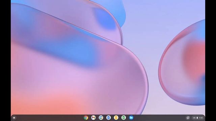Click the battery status icon
This screenshot has height=121, width=216.
coord(197,118)
